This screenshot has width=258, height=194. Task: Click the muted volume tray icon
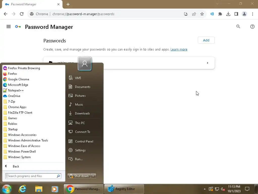[x=223, y=189]
